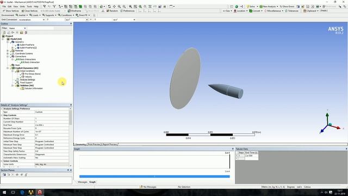Image resolution: width=348 pixels, height=196 pixels.
Task: Select Explicit Dynamics (A5) tree item
Action: click(x=27, y=68)
